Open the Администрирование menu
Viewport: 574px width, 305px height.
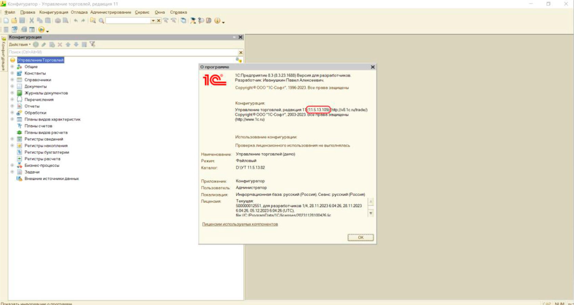[x=111, y=12]
